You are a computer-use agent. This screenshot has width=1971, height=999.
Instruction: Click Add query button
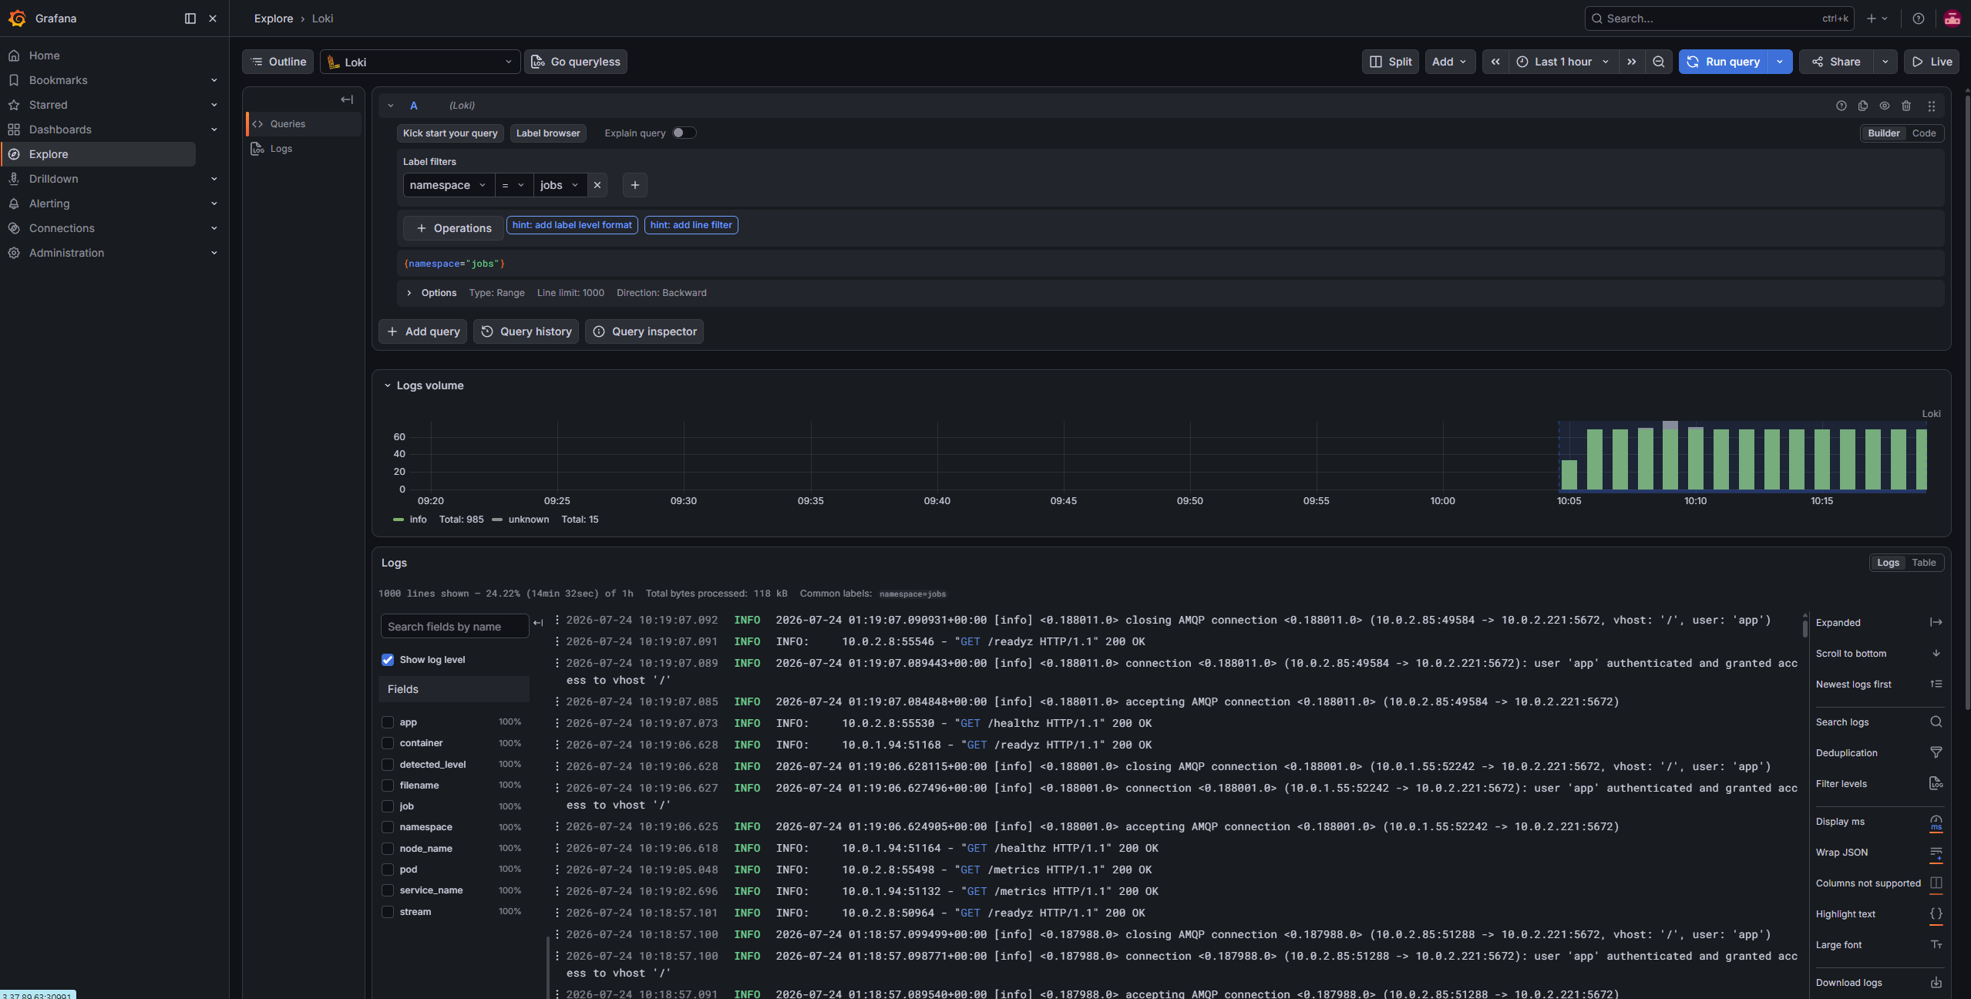tap(423, 331)
